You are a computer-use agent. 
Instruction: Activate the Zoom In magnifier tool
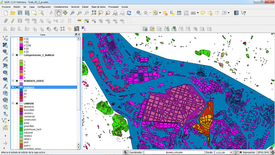pos(72,13)
